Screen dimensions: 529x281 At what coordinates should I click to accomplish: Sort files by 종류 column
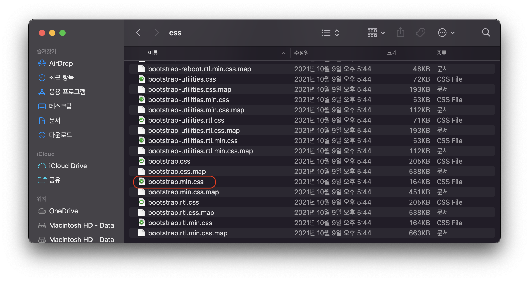coord(441,53)
